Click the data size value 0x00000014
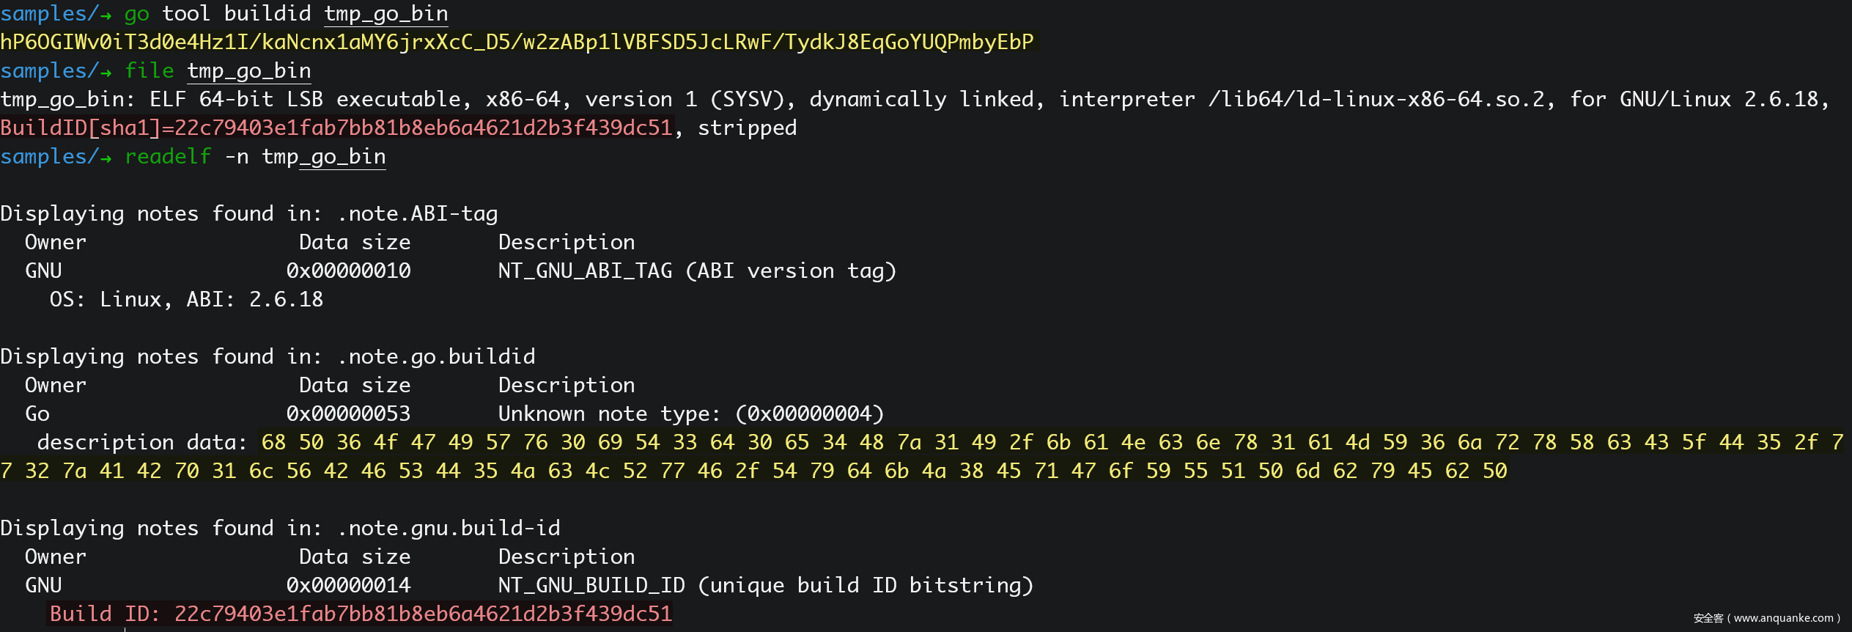The image size is (1852, 632). point(348,586)
